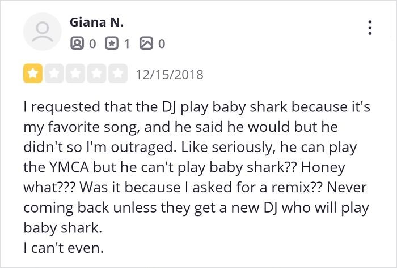Click the line starting "I requested that"

(196, 106)
